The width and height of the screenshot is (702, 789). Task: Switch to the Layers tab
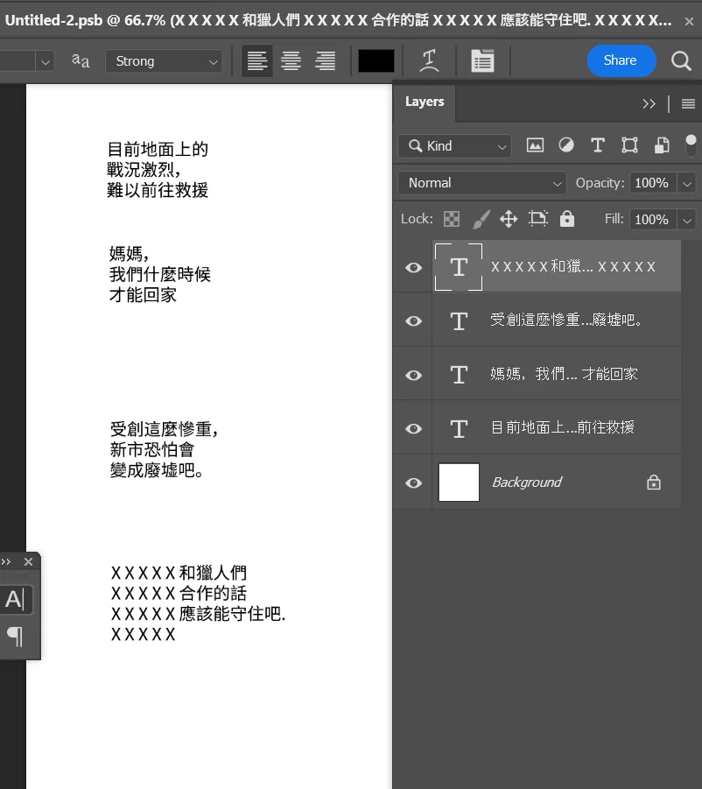(x=425, y=102)
